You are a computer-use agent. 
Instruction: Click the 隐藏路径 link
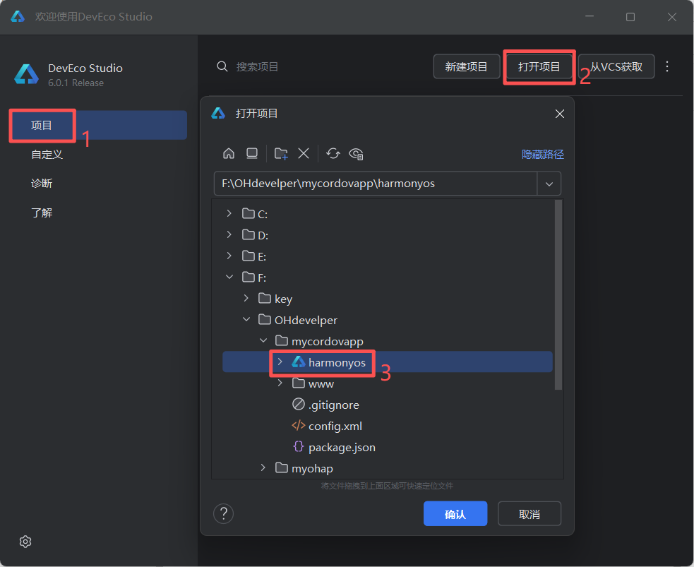[x=543, y=154]
